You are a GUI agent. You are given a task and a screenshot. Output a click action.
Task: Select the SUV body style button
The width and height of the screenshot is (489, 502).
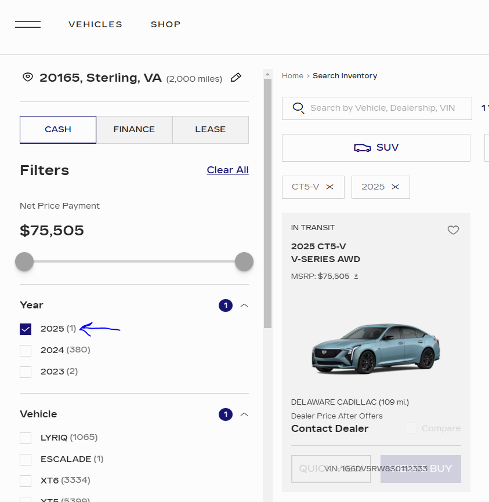(376, 148)
